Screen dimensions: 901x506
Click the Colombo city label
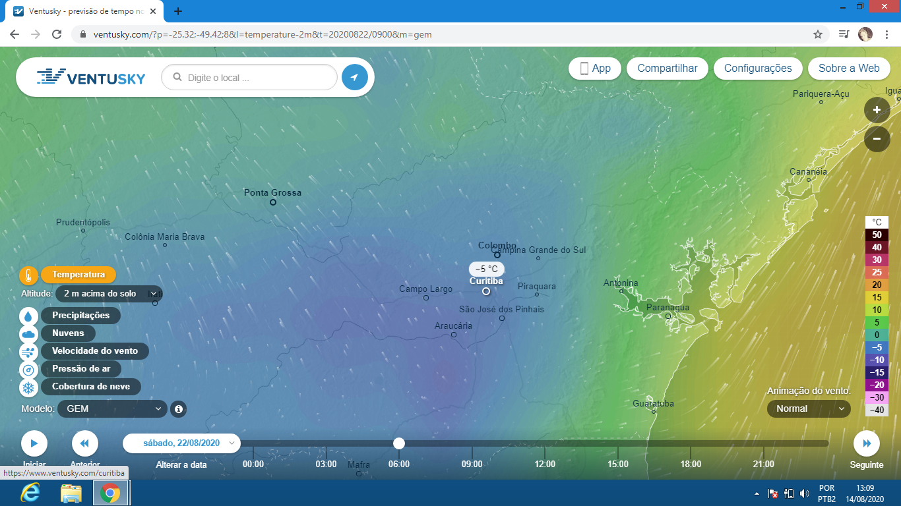click(497, 245)
